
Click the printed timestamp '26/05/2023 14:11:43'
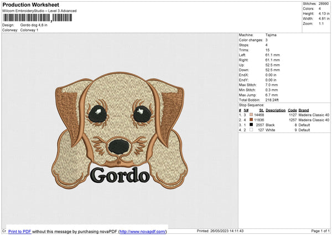click(227, 231)
